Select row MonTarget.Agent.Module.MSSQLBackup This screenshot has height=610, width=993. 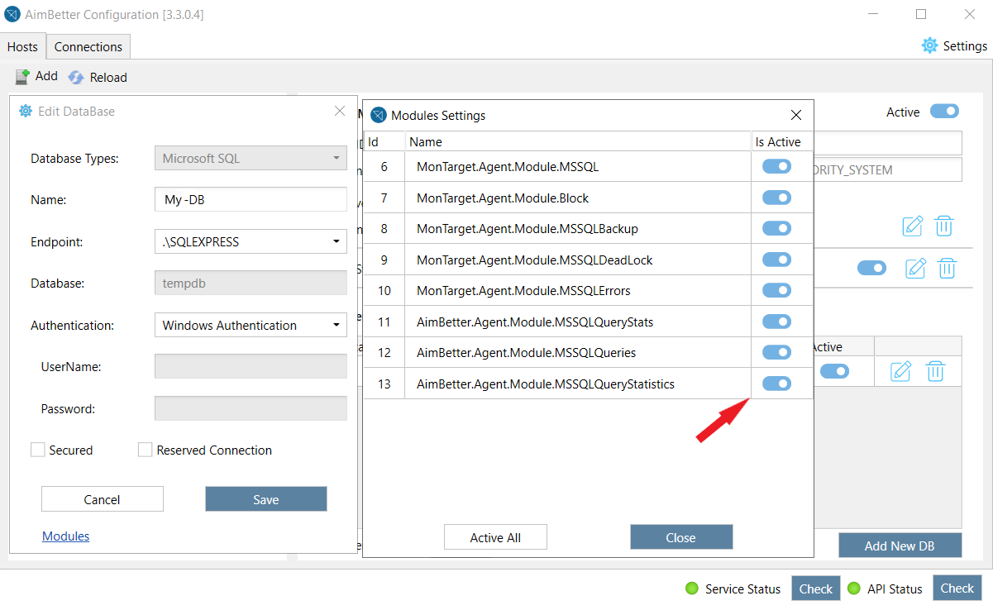click(588, 228)
